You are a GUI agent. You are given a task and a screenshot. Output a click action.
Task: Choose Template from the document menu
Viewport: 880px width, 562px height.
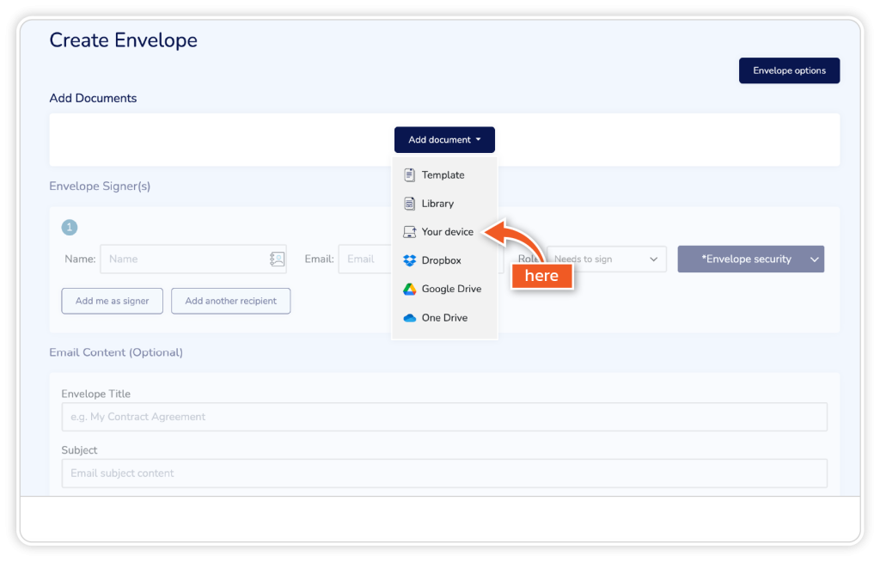[443, 175]
